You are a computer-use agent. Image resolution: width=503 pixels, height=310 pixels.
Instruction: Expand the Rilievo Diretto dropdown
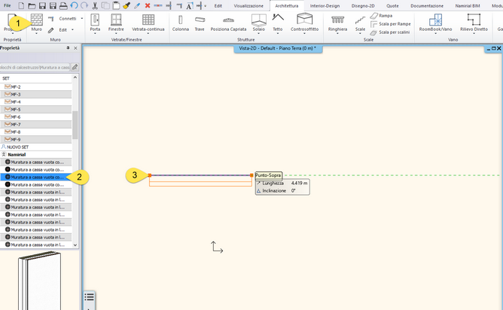click(x=474, y=33)
